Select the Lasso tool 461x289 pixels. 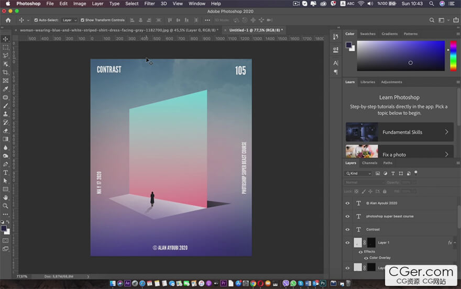tap(6, 55)
